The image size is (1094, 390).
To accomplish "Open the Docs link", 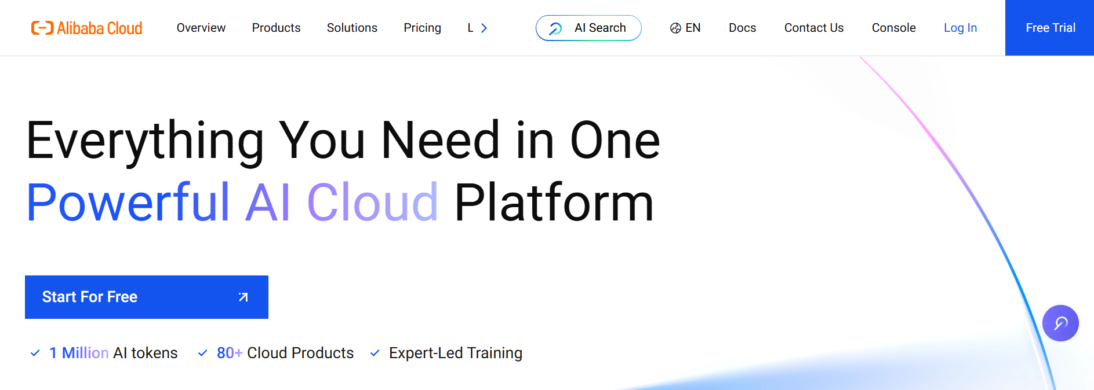I will pos(742,28).
